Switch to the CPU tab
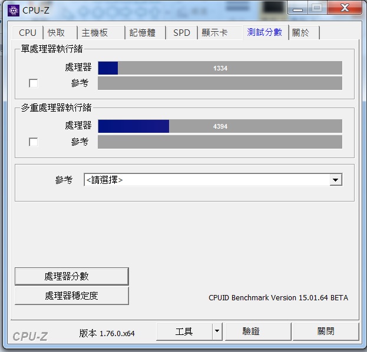367x352 pixels. pos(28,33)
